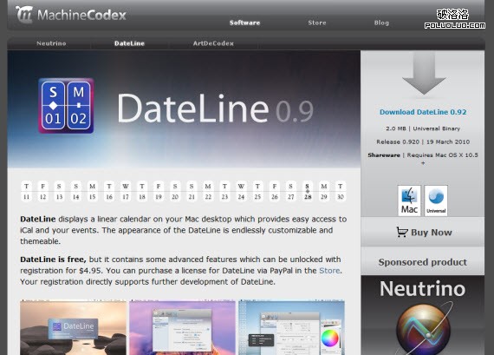Click the large download arrow icon
This screenshot has height=355, width=494.
[x=424, y=74]
